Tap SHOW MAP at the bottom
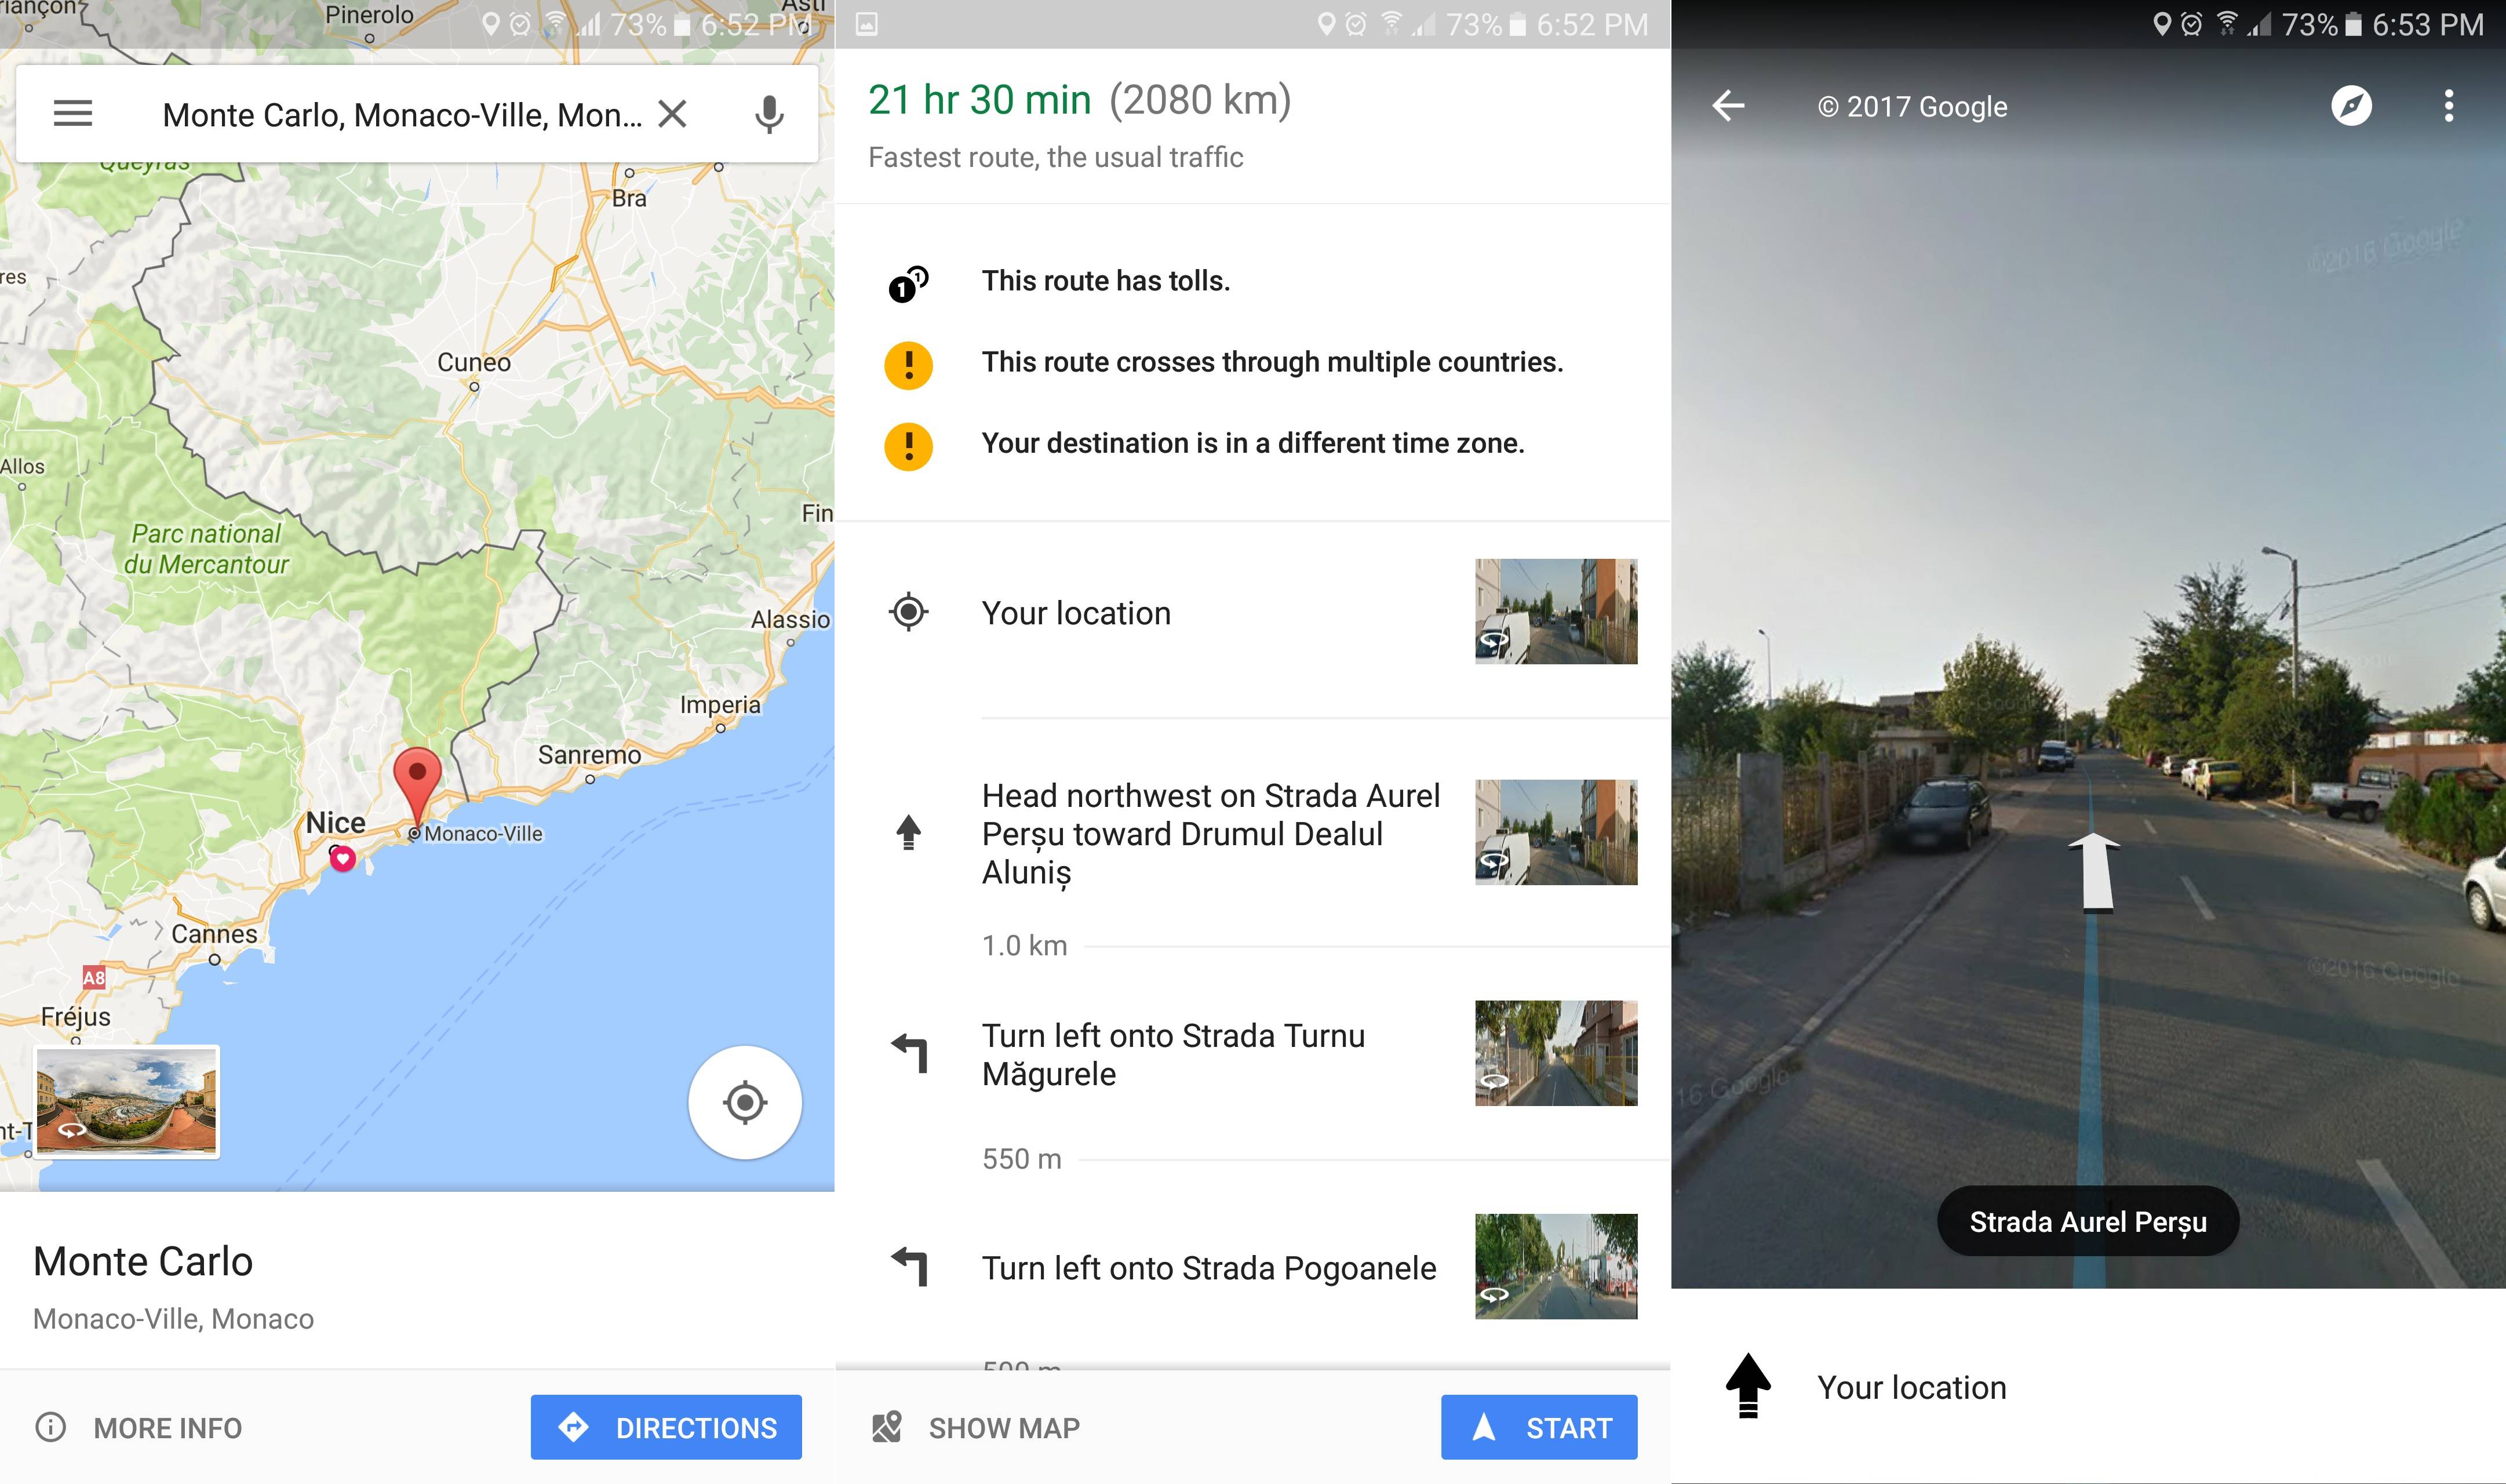The image size is (2506, 1484). pos(975,1427)
